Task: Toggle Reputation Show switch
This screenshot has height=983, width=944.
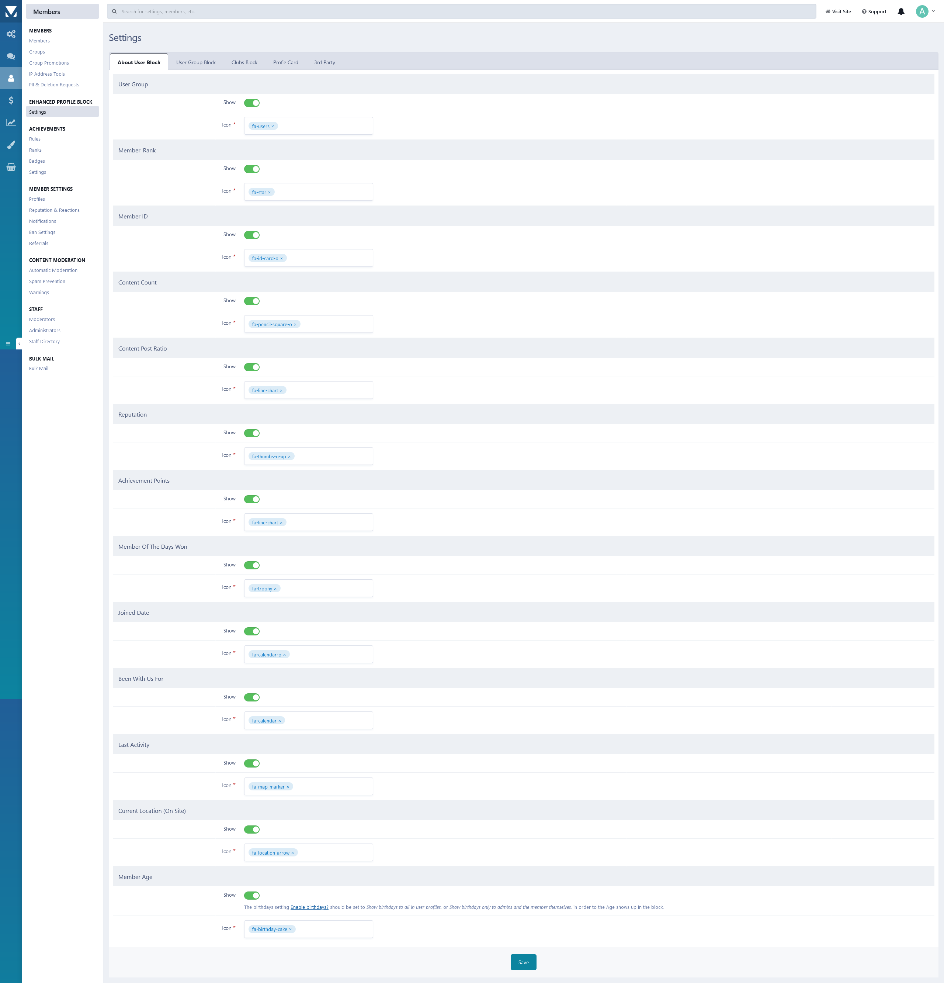Action: click(x=251, y=433)
